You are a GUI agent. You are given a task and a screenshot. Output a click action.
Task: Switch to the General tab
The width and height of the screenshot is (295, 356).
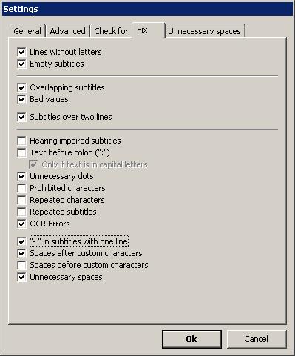pyautogui.click(x=27, y=31)
